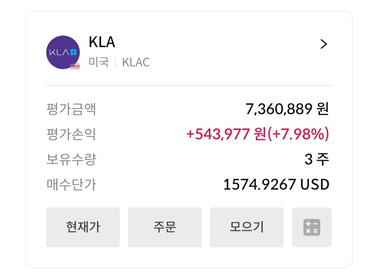Click the KLAC ticker symbol
378x277 pixels.
[136, 63]
